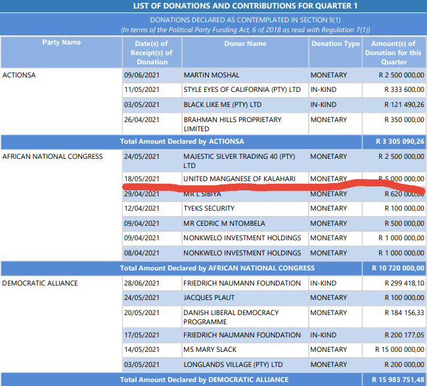Viewport: 427px width, 386px height.
Task: Click date 24/05/2021 in the Democratic Alliance rows
Action: [x=142, y=297]
